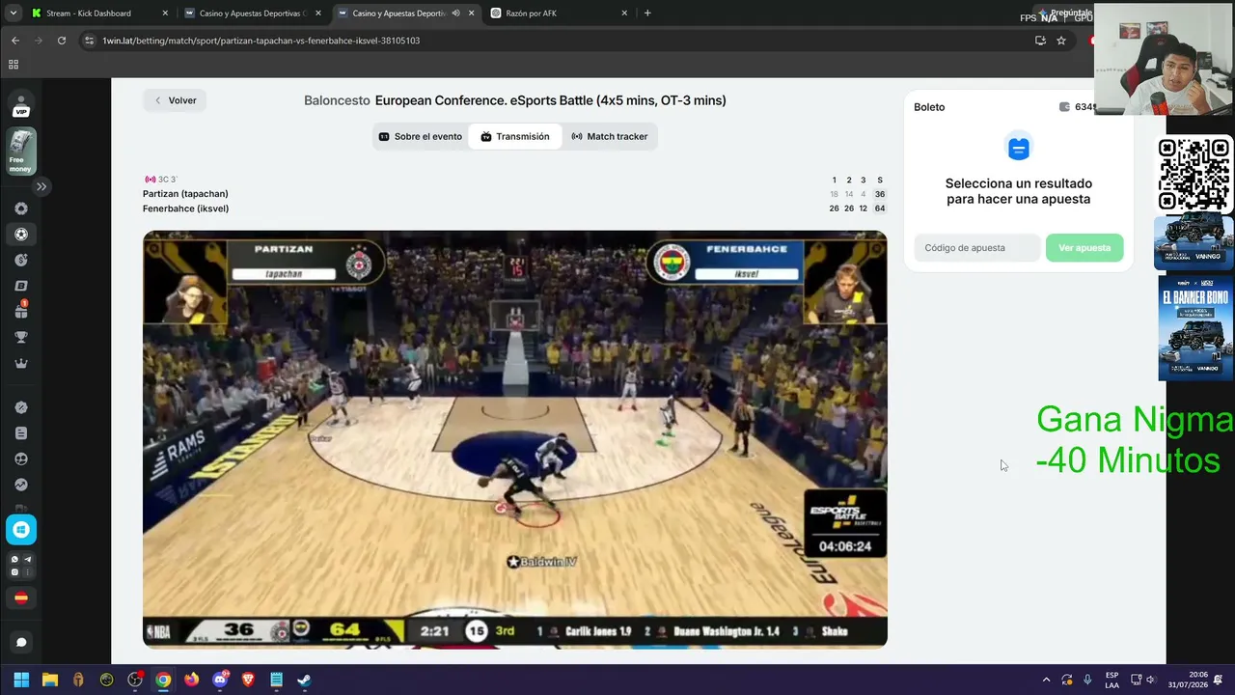Click team name Partizan (tapachan) in scoreboard
Image resolution: width=1235 pixels, height=695 pixels.
click(x=185, y=194)
